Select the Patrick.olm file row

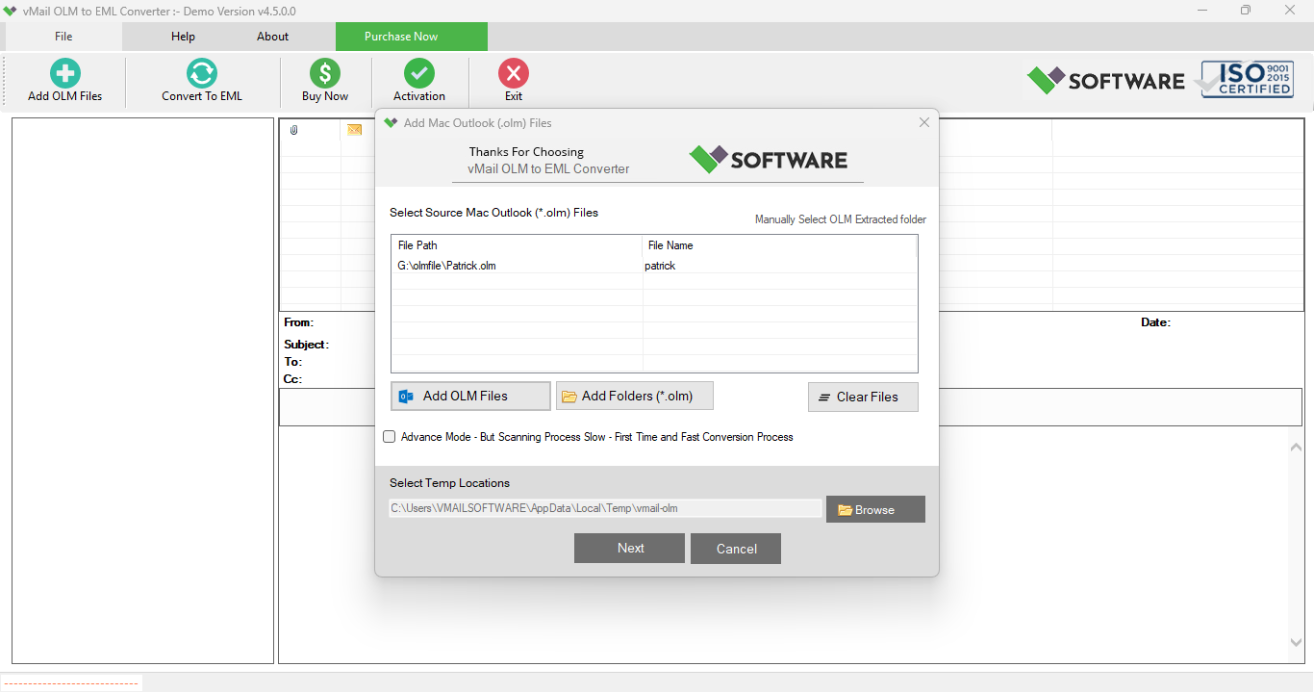[577, 265]
